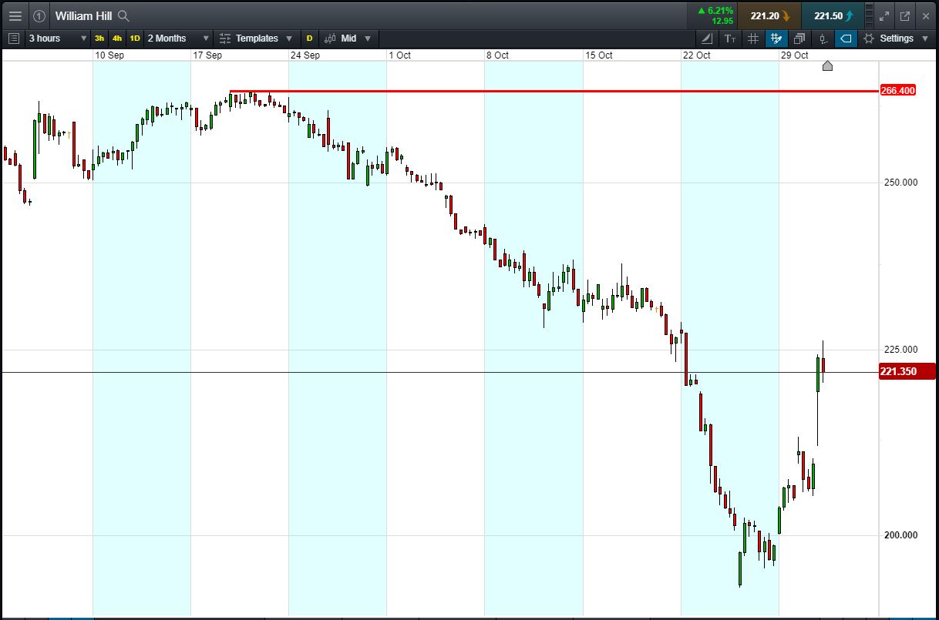
Task: Click the 24 Sep date label
Action: click(x=305, y=55)
